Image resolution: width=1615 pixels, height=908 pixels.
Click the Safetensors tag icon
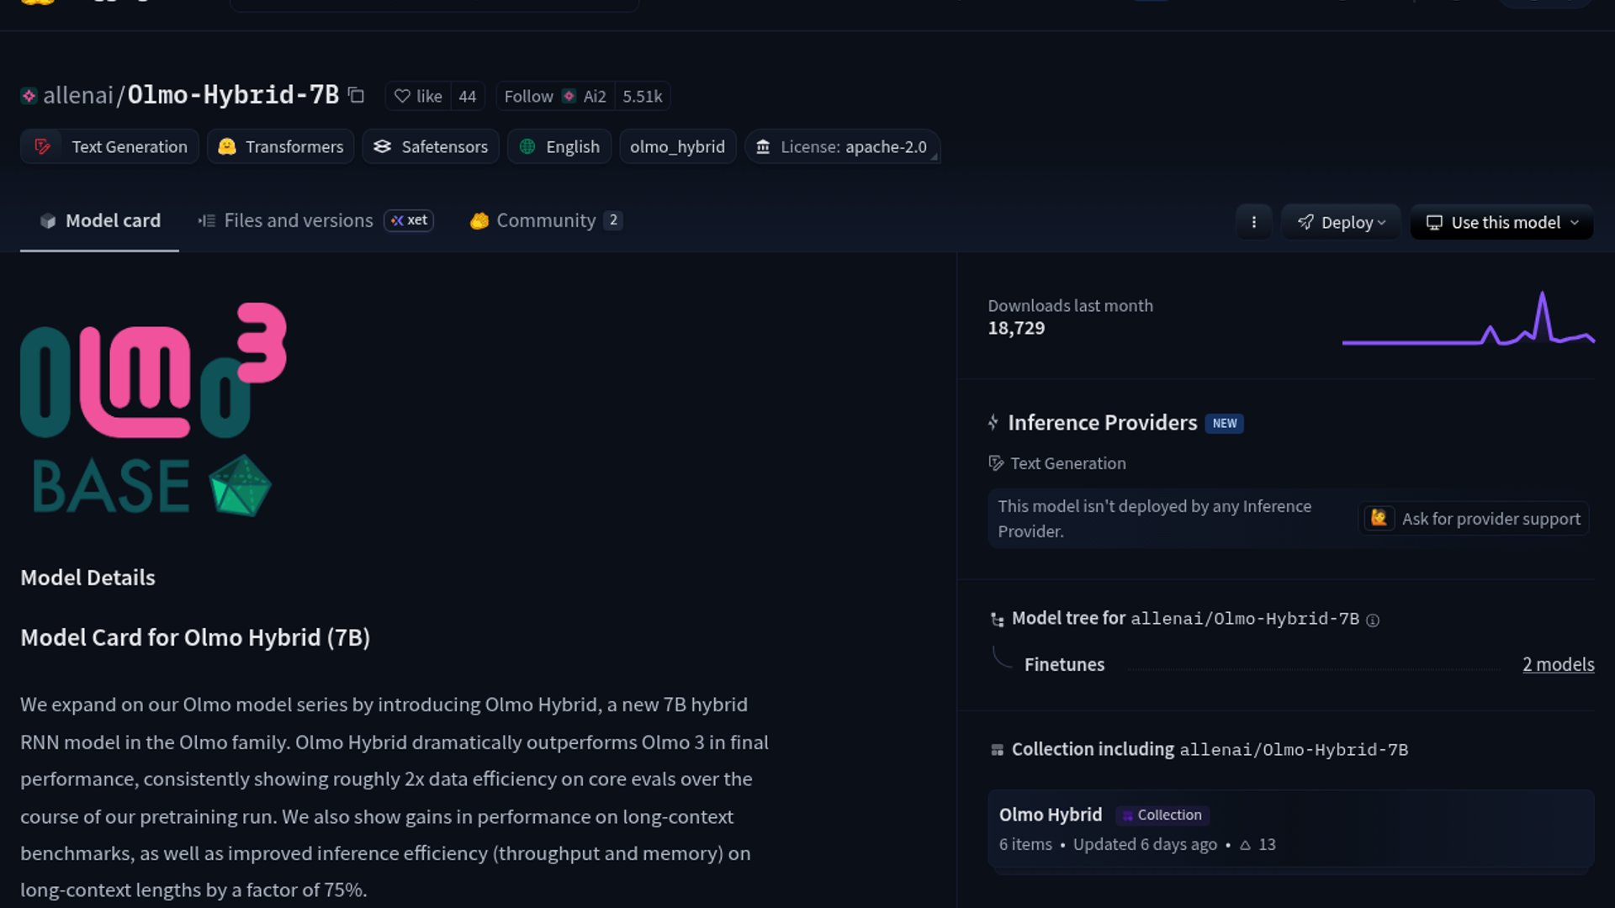383,147
